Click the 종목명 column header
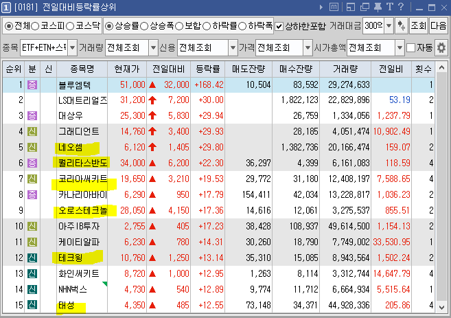The width and height of the screenshot is (451, 318). click(x=82, y=69)
